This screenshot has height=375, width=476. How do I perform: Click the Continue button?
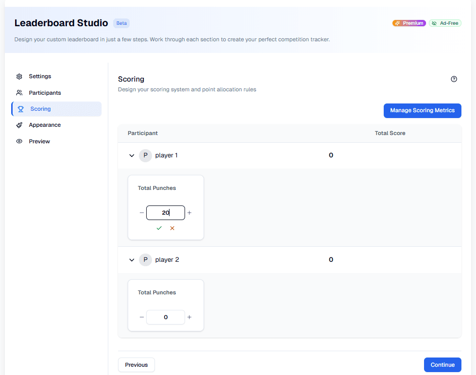[x=442, y=364]
